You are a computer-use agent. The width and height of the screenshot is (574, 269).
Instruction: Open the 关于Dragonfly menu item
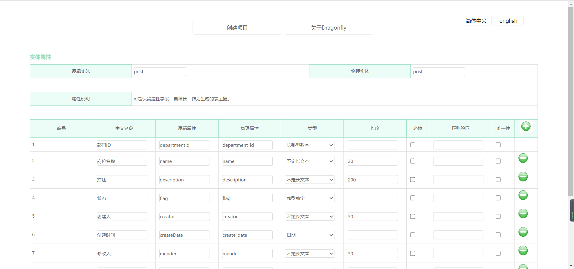[328, 27]
